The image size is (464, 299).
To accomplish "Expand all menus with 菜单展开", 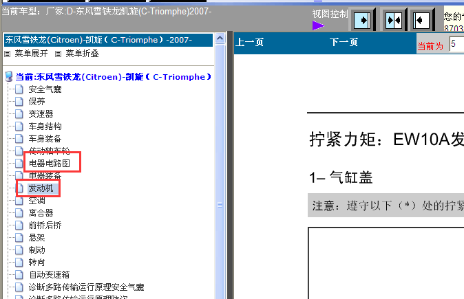I will (31, 54).
